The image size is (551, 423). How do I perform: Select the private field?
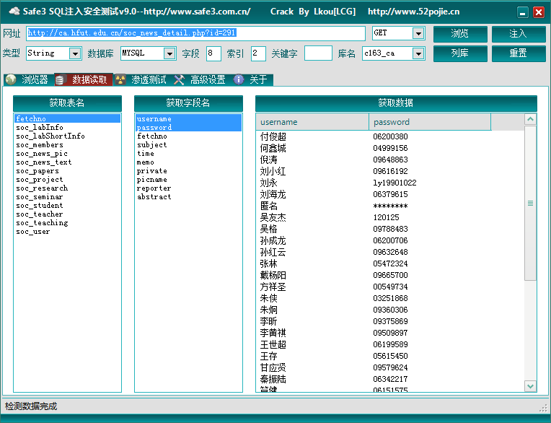pyautogui.click(x=188, y=171)
